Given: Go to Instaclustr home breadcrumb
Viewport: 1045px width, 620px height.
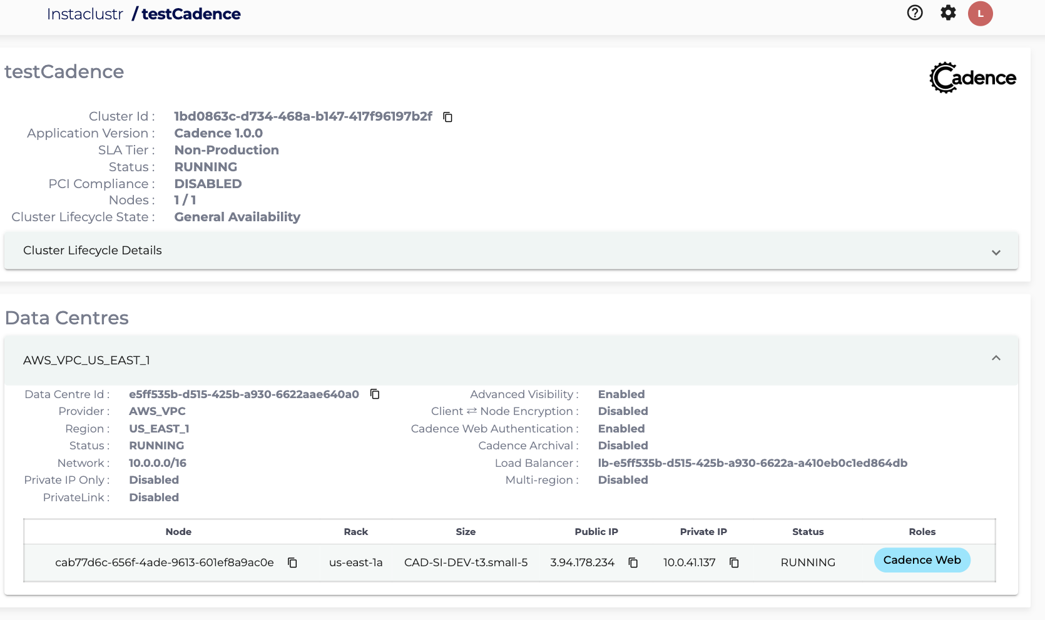Looking at the screenshot, I should (84, 14).
